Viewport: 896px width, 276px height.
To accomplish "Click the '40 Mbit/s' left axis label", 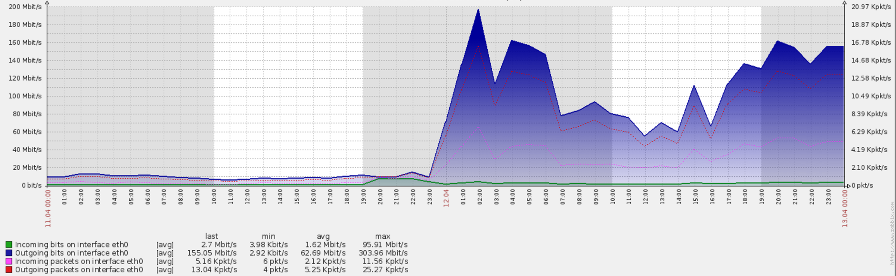I will 27,150.
